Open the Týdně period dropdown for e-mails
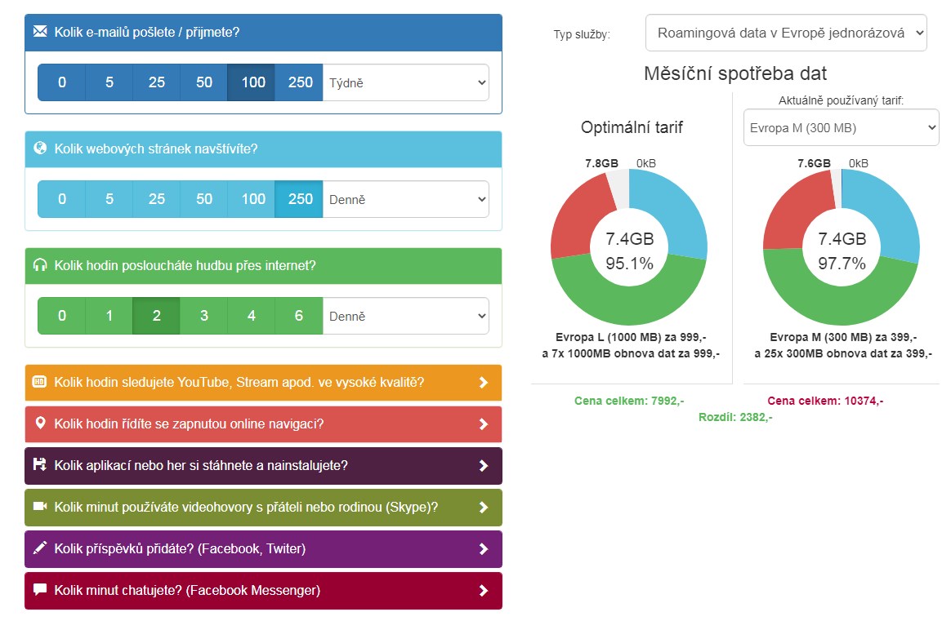 tap(406, 82)
